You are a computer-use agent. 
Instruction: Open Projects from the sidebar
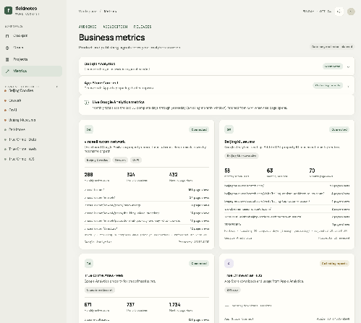(32, 59)
